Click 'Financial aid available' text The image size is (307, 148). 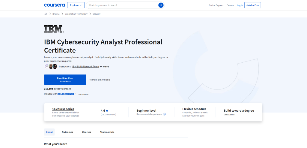(99, 80)
